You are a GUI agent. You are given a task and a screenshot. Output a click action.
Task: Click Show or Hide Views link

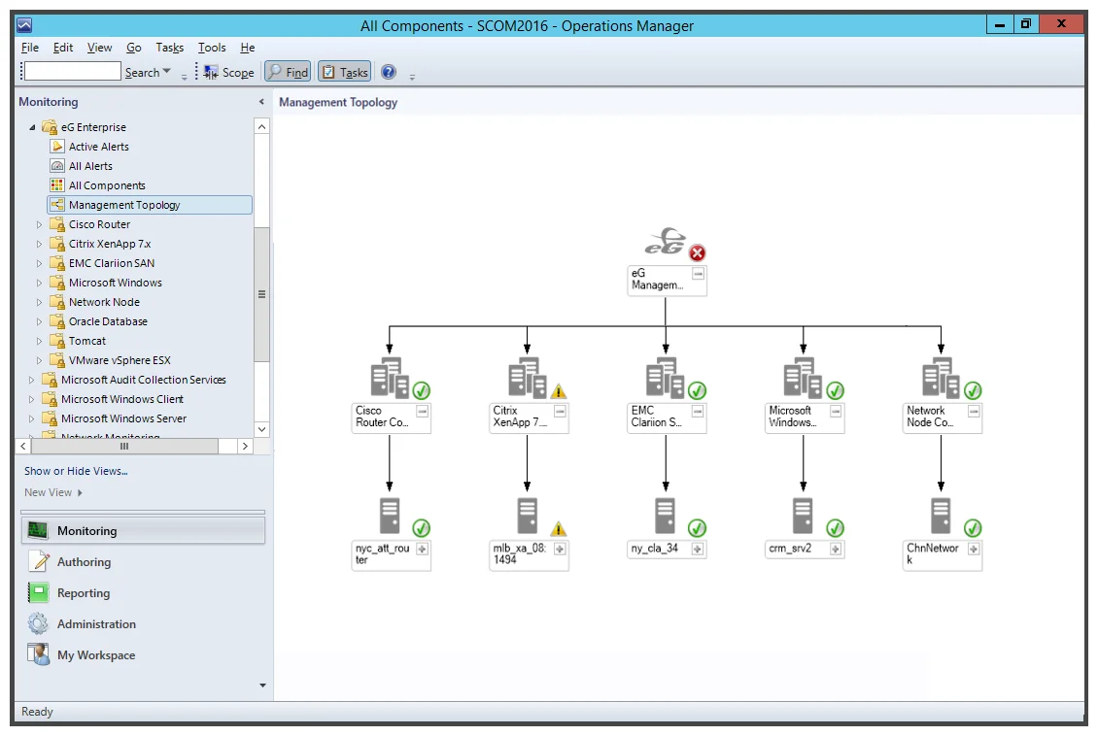click(x=77, y=471)
